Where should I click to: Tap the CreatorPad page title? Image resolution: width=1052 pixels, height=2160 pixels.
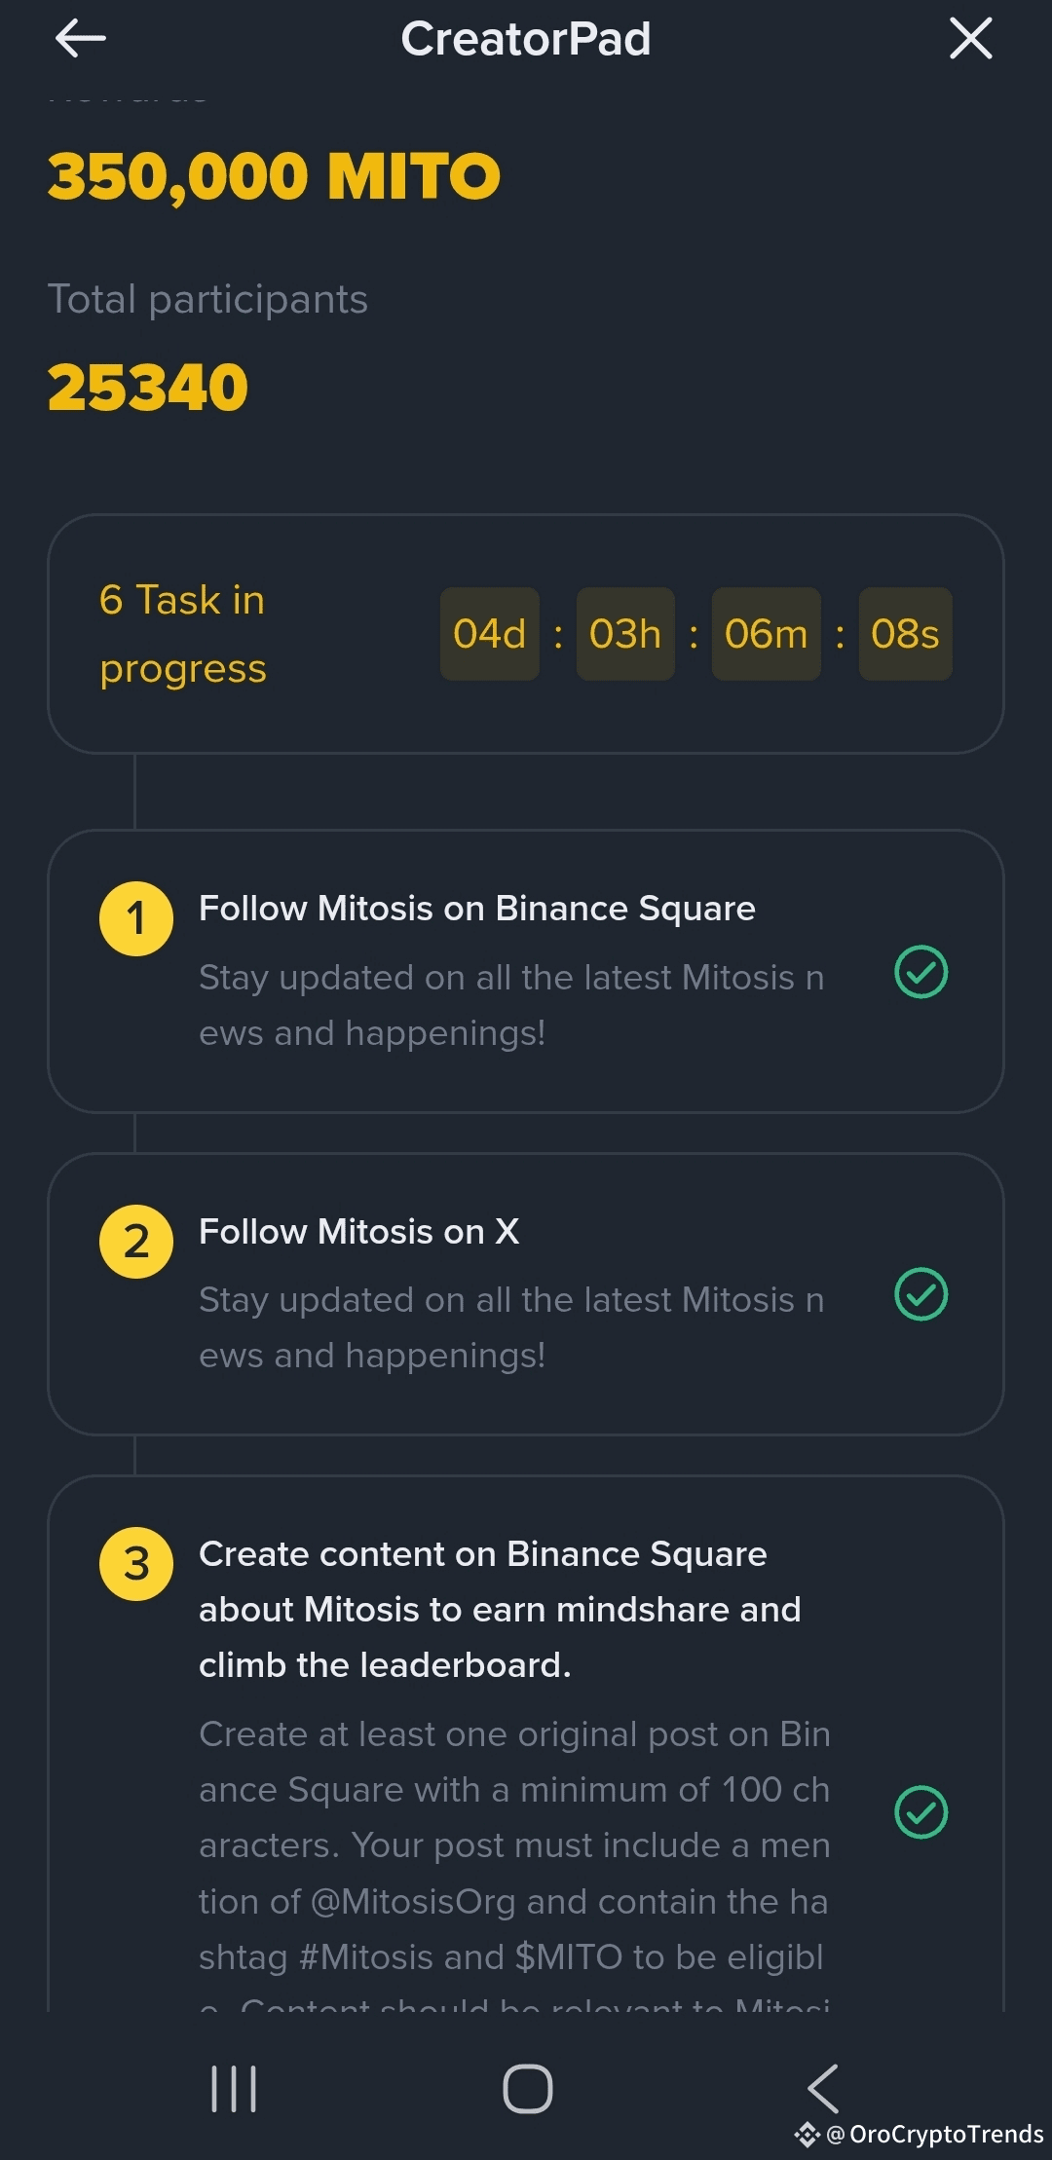tap(526, 39)
